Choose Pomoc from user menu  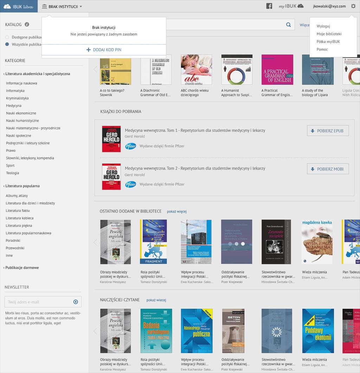point(322,49)
